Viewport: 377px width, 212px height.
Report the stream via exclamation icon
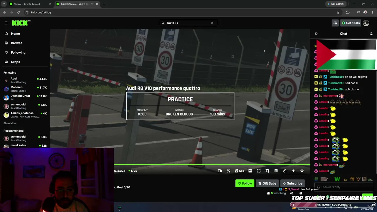pos(301,193)
